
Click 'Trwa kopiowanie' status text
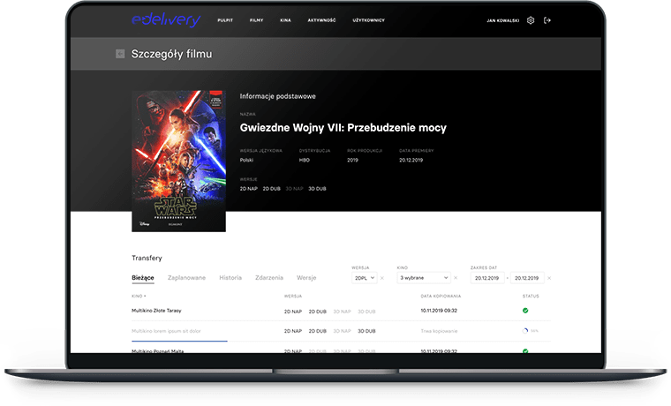pos(439,331)
